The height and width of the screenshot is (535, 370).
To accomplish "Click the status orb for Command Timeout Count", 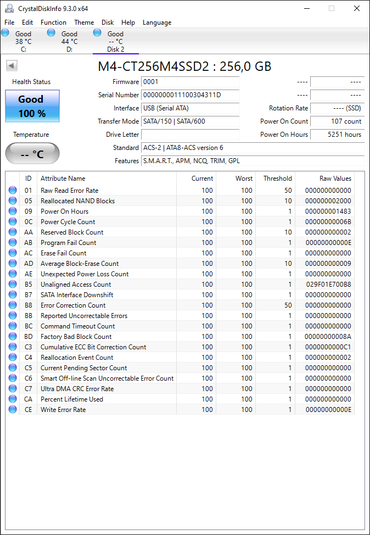I will 13,326.
